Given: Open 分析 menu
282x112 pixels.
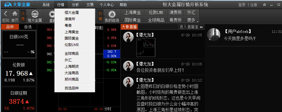Looking at the screenshot, I should [75, 5].
